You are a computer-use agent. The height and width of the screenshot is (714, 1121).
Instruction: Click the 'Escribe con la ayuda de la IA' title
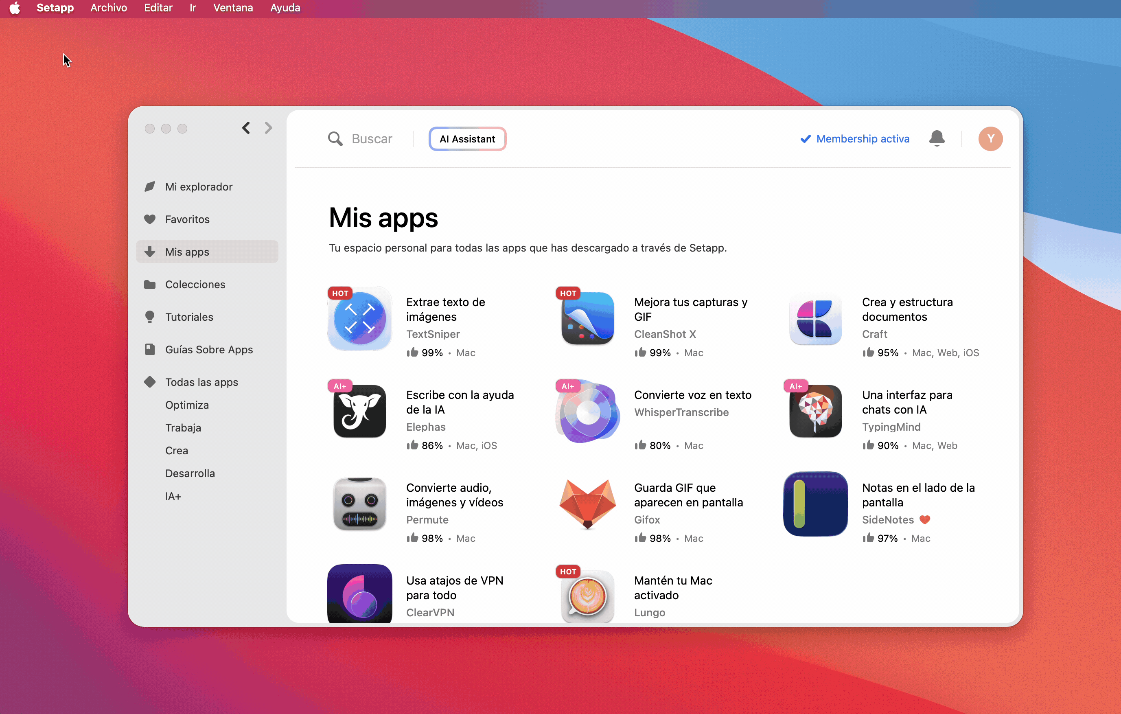[x=460, y=402]
